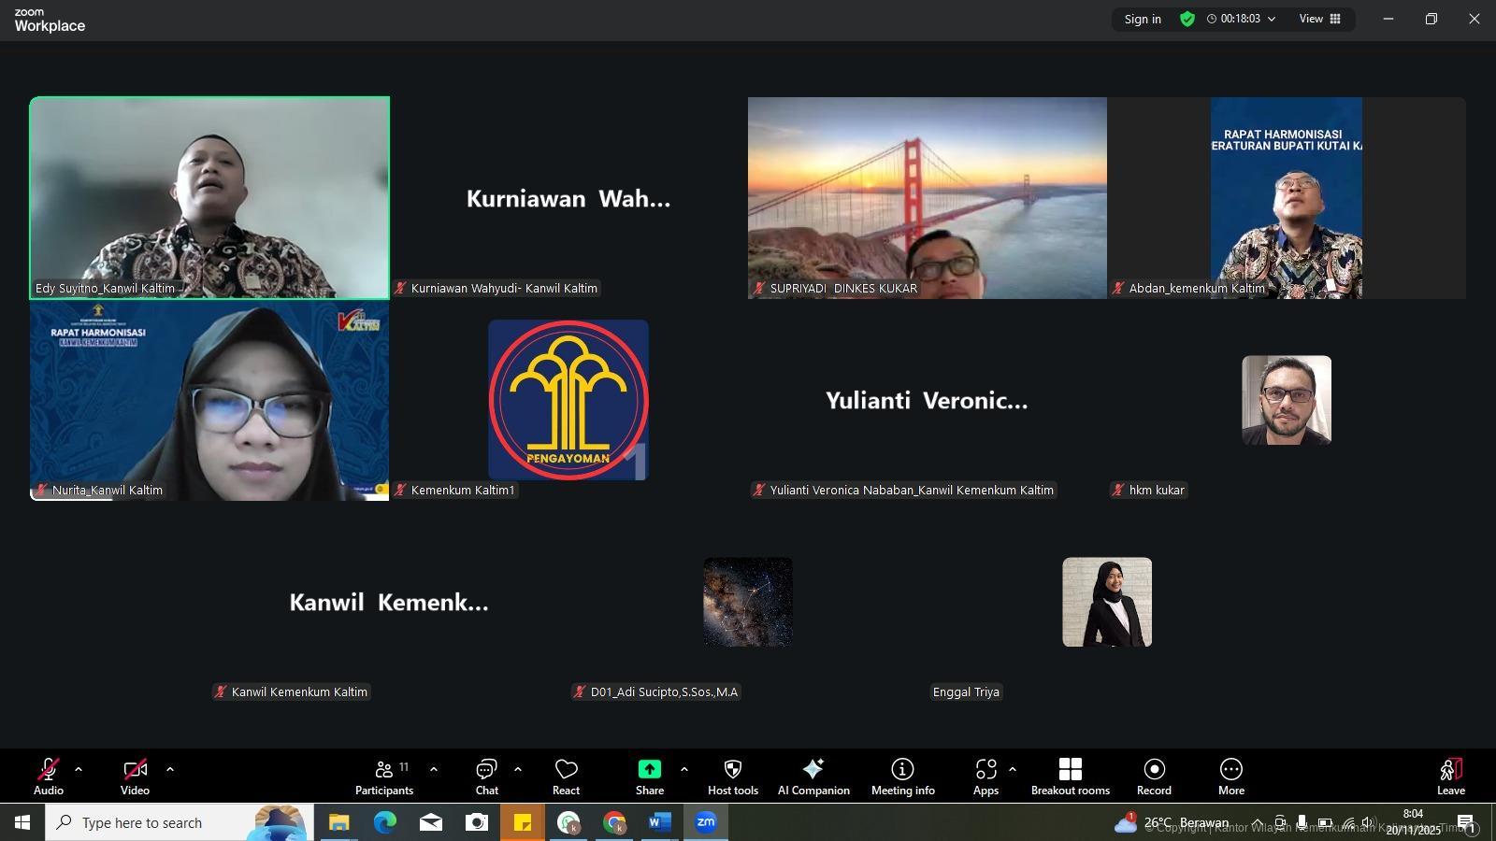This screenshot has width=1496, height=841.
Task: Open the Participants panel
Action: pyautogui.click(x=383, y=776)
